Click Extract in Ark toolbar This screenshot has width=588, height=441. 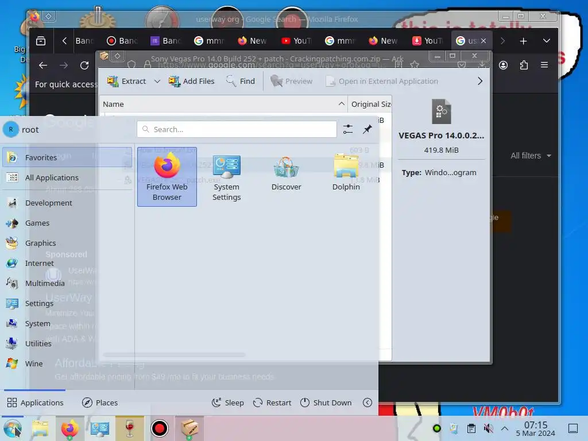coord(126,81)
